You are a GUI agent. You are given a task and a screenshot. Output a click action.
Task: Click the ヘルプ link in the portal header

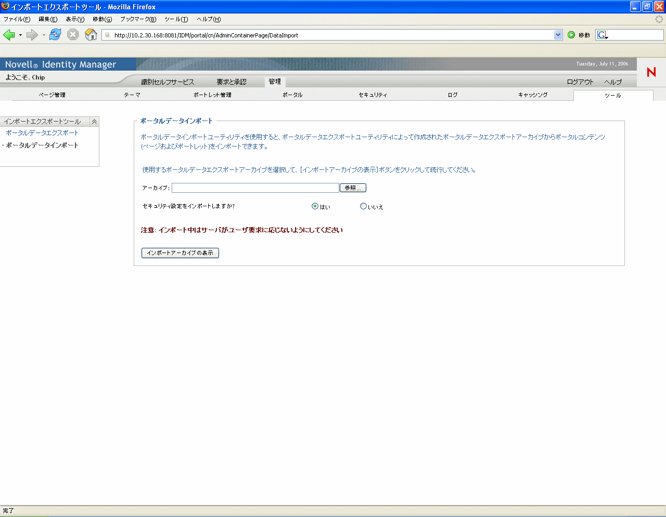(x=613, y=82)
